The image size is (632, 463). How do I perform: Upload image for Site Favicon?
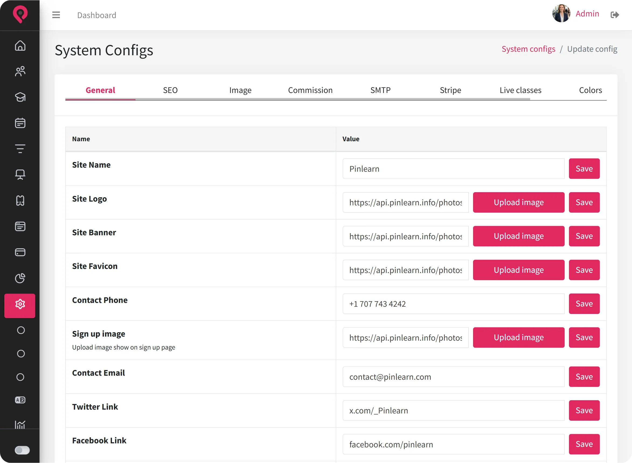click(x=519, y=270)
